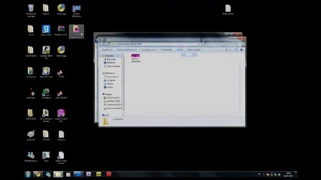This screenshot has height=180, width=321.
Task: Open the Organizar dropdown menu
Action: click(107, 49)
